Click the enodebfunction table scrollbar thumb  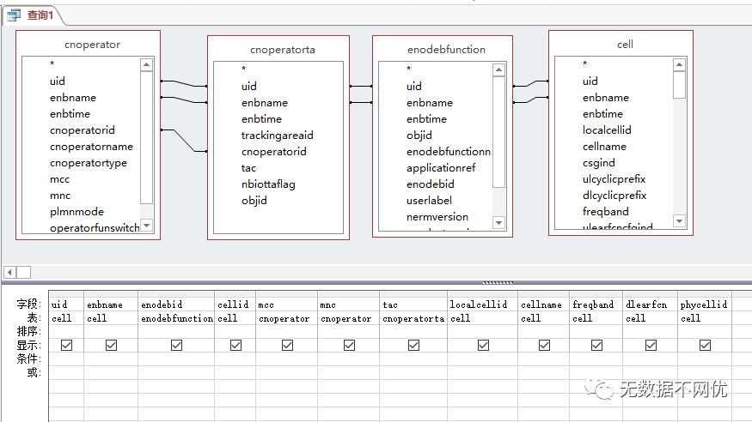coord(498,131)
